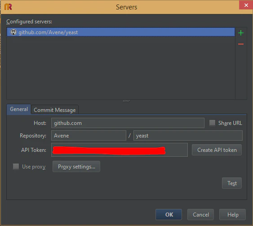Screen dimensions: 253x226
Task: Click the red minus remove server icon
Action: click(x=241, y=44)
